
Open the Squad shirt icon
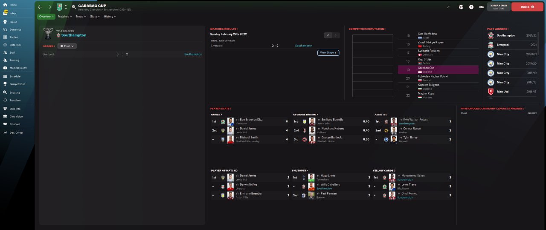pyautogui.click(x=5, y=22)
